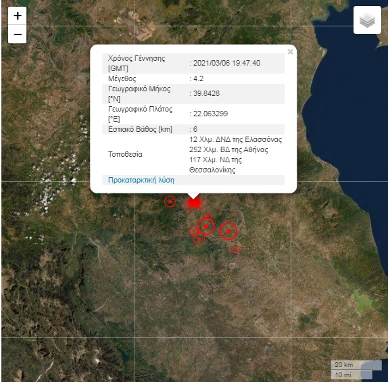Image resolution: width=388 pixels, height=382 pixels.
Task: Select the solid red epicenter marker below popup
Action: click(194, 203)
